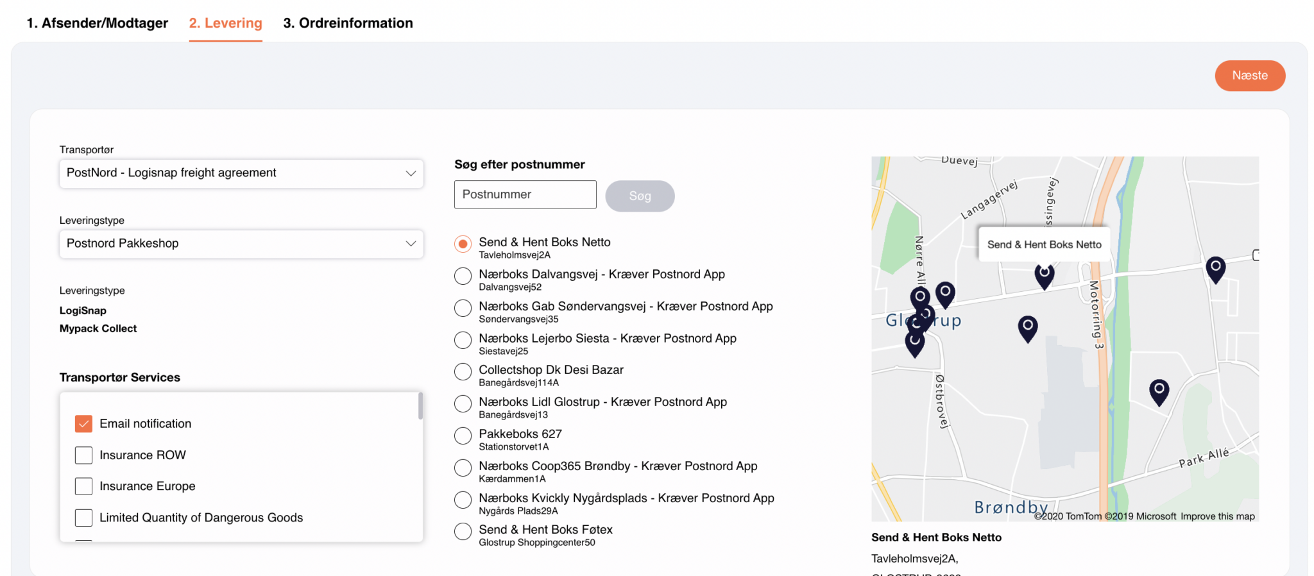
Task: Click the easternmost map pin, right of Motorring 3
Action: 1215,268
